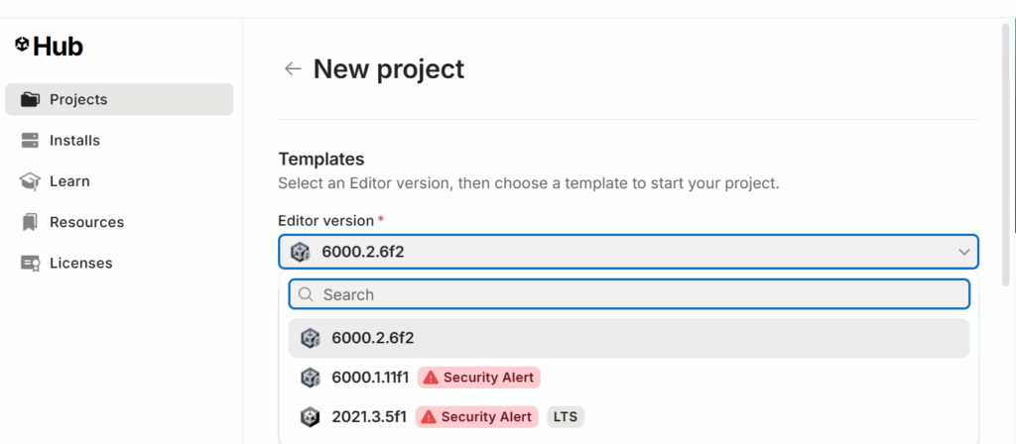The image size is (1016, 444).
Task: Click the Learn graduation cap icon
Action: point(30,181)
